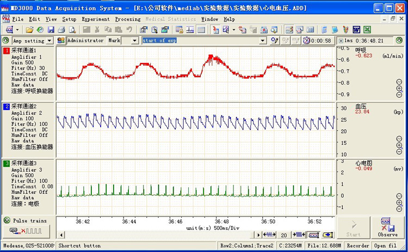The image size is (408, 252).
Task: Open the Experiment menu
Action: 96,19
